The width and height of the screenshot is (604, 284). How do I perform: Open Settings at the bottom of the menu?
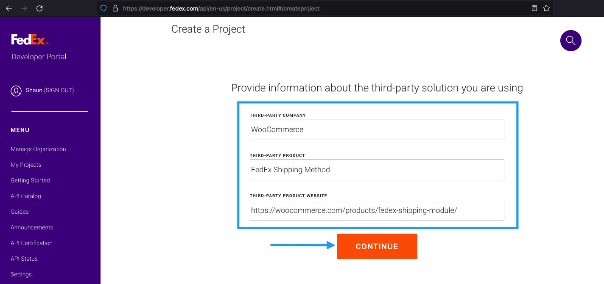[x=21, y=274]
